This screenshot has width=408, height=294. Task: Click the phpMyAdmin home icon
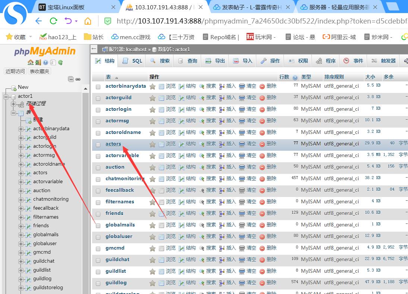31,62
